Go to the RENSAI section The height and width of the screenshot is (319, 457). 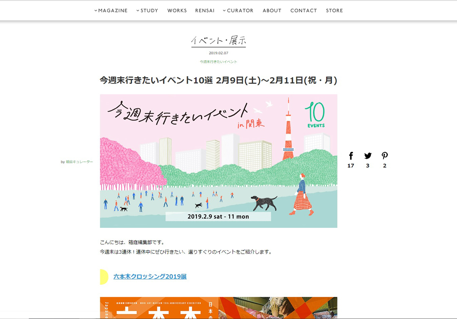(205, 11)
